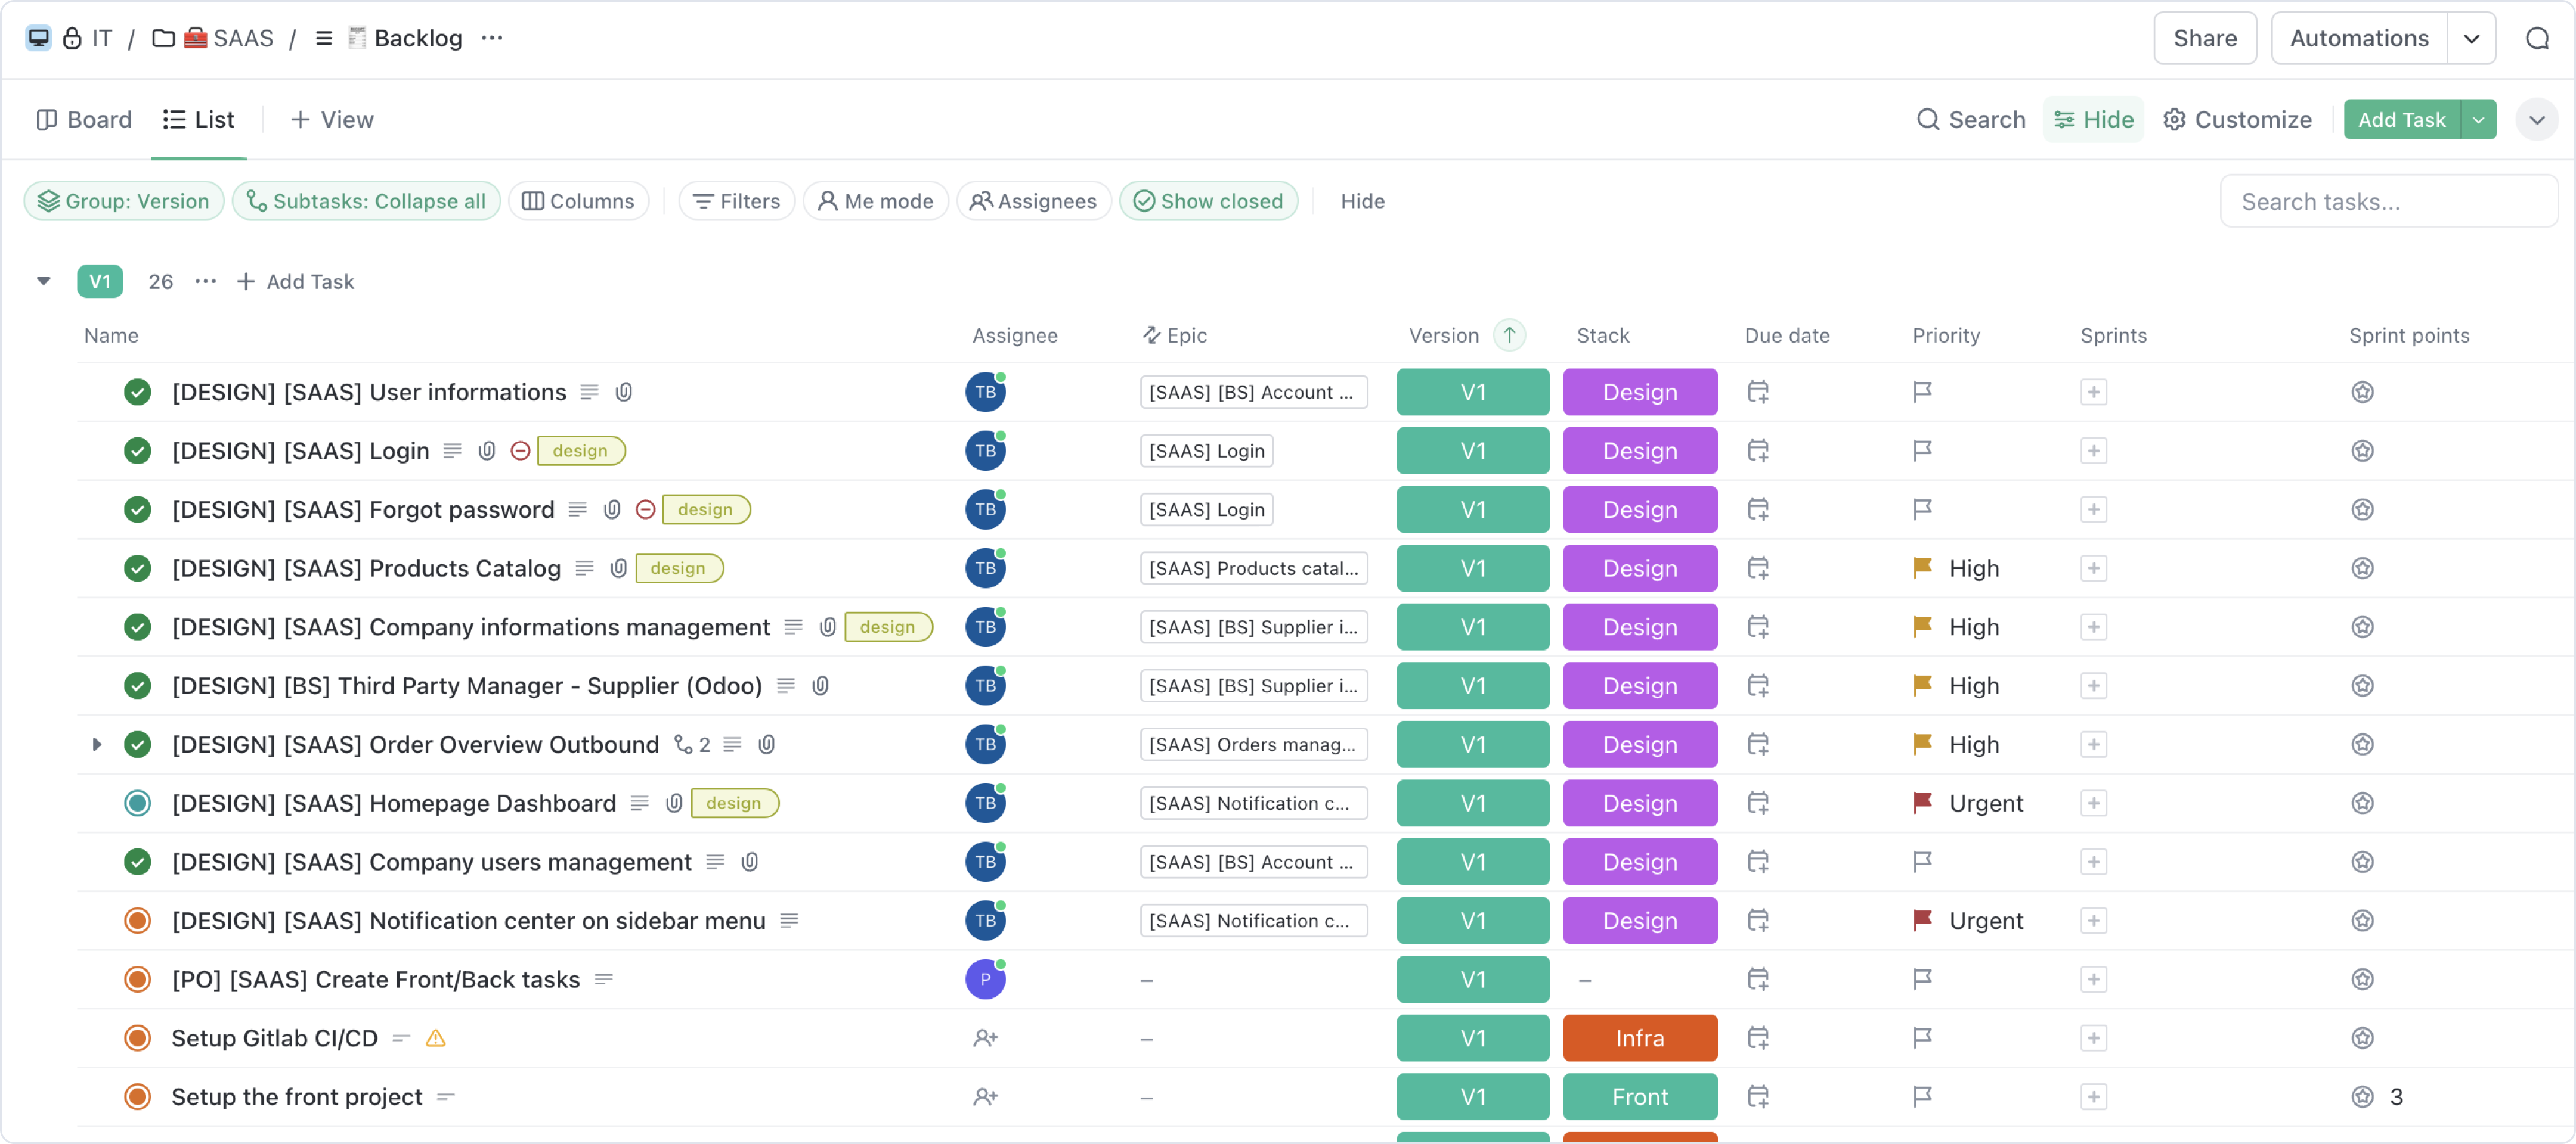Click P assignee avatar on Create Front/Back tasks
Image resolution: width=2576 pixels, height=1144 pixels.
(x=985, y=979)
